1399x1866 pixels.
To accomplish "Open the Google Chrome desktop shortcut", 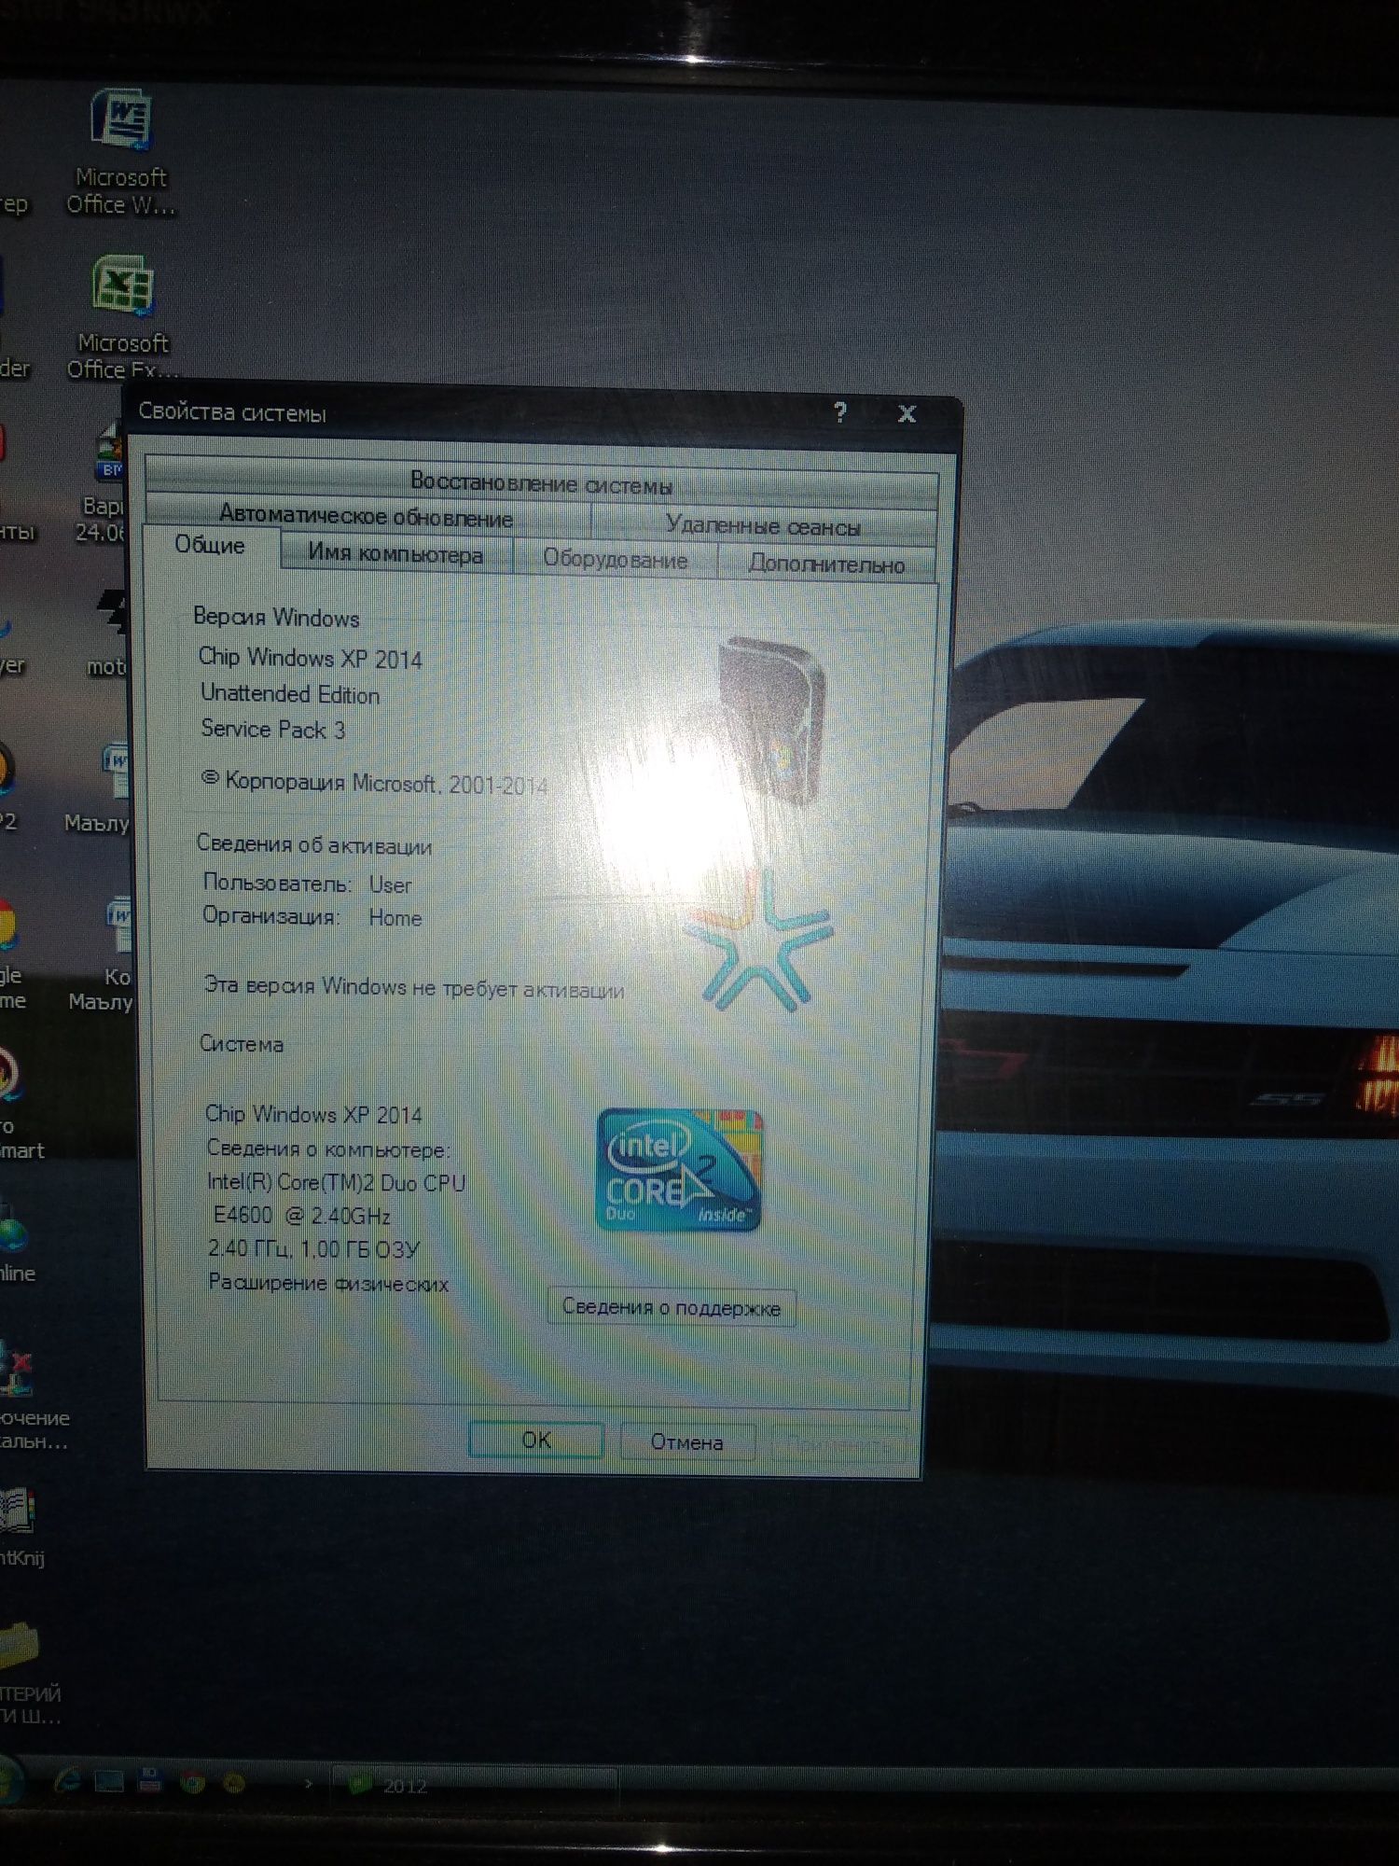I will (x=7, y=954).
